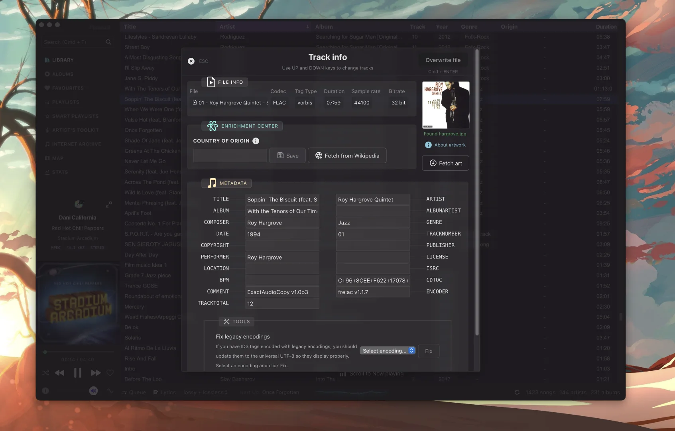Toggle shuffle mode in player
675x431 pixels.
tap(45, 373)
